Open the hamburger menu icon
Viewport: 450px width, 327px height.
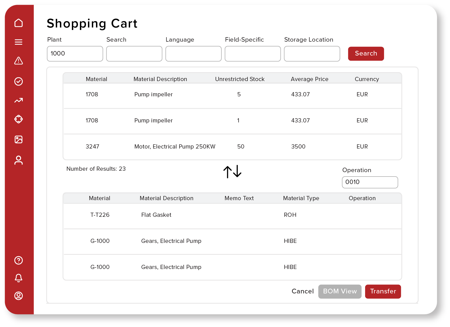18,42
